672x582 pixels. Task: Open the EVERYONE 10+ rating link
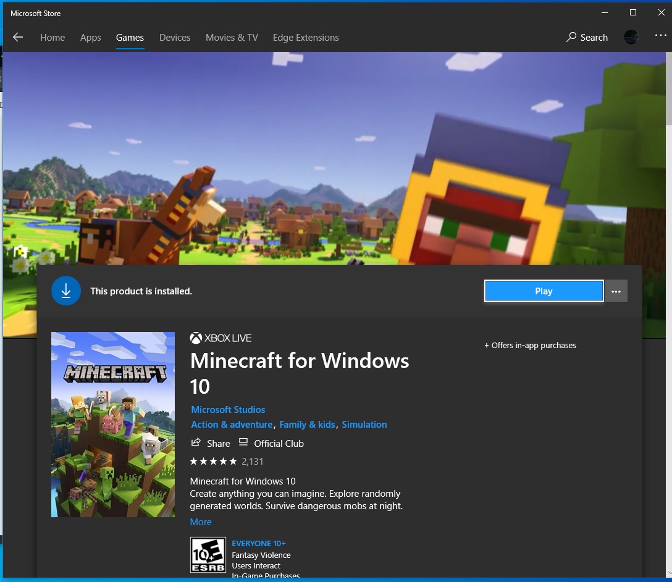point(259,543)
